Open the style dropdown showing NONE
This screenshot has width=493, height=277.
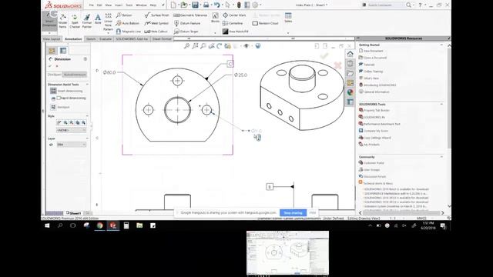click(71, 130)
